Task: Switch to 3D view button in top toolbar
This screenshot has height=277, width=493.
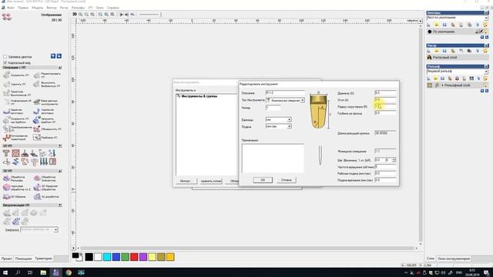Action: [x=75, y=14]
